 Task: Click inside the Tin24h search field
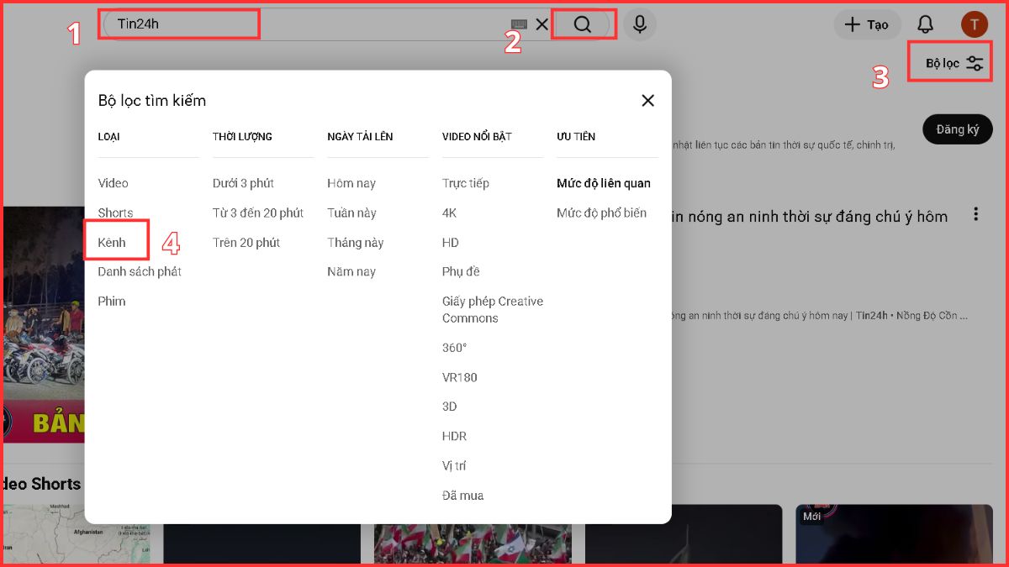(x=180, y=24)
